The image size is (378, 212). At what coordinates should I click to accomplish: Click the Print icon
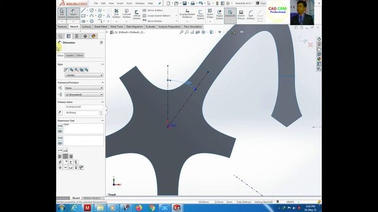tap(193, 4)
